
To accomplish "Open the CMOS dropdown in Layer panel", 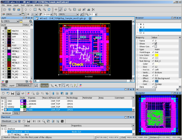I will click(x=18, y=21).
